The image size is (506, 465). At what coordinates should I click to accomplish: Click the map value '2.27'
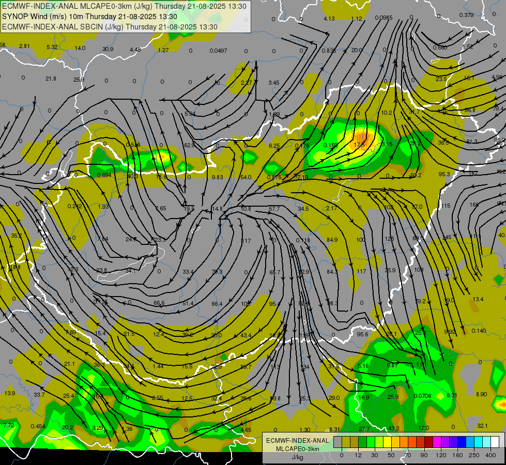click(x=246, y=83)
